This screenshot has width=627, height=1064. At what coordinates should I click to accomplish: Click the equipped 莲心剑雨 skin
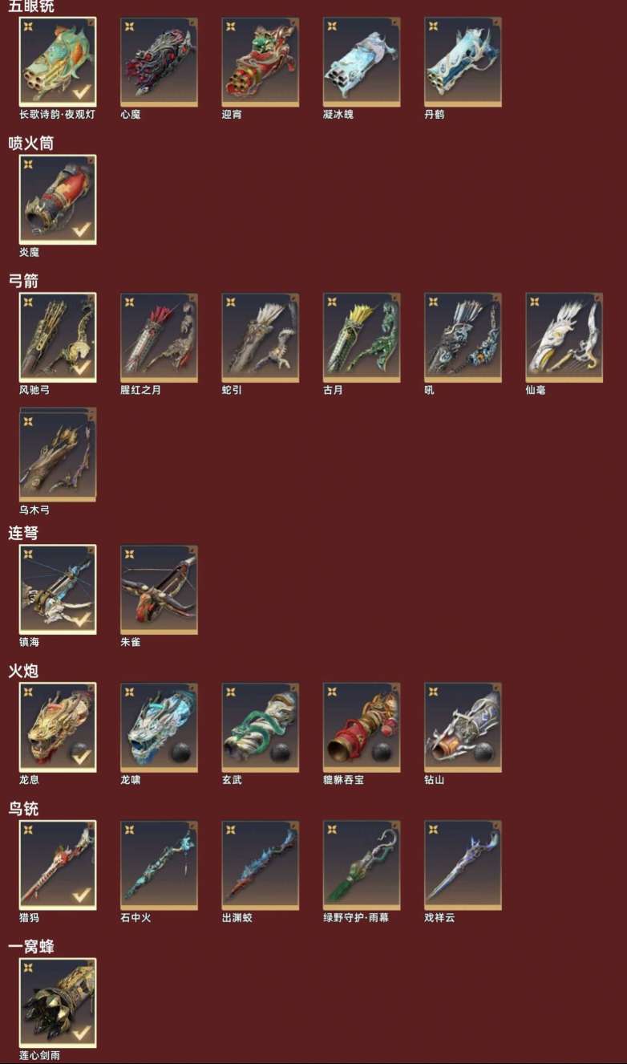tap(58, 1003)
